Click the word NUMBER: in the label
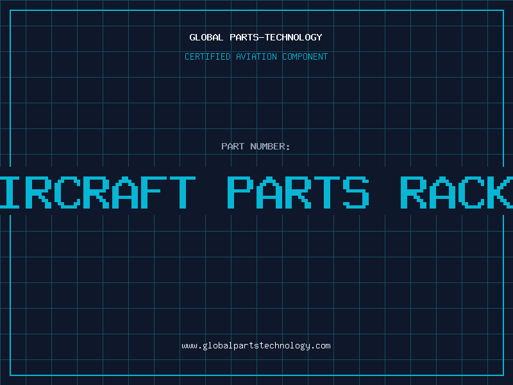This screenshot has height=385, width=513. [x=271, y=146]
